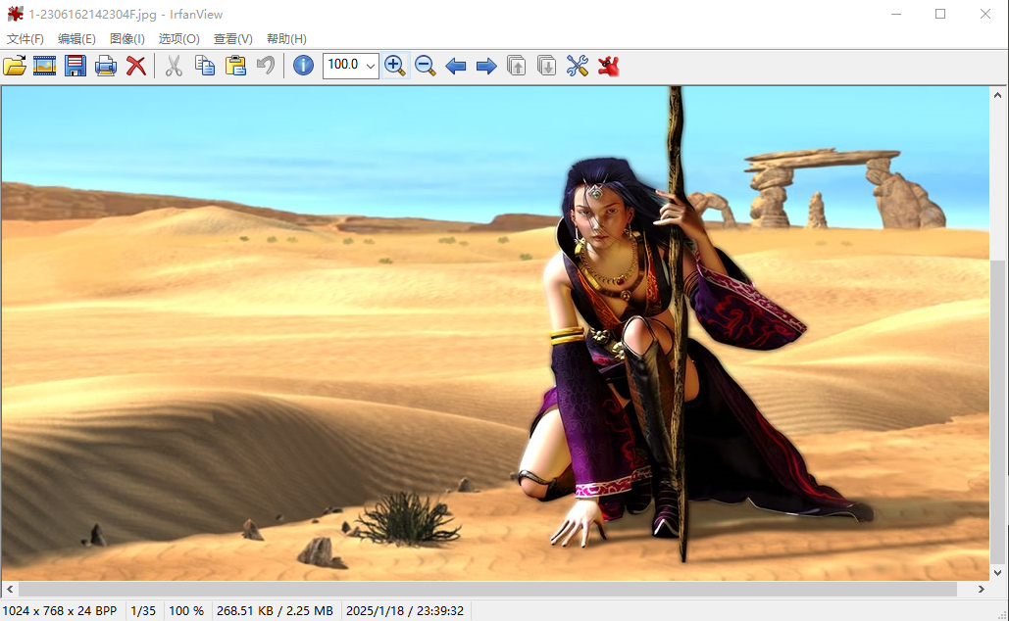
Task: Paste from clipboard icon
Action: point(235,66)
